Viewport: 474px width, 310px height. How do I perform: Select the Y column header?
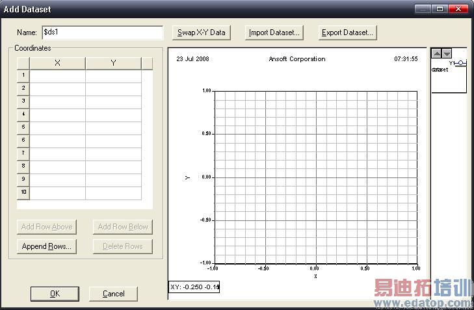coord(113,63)
